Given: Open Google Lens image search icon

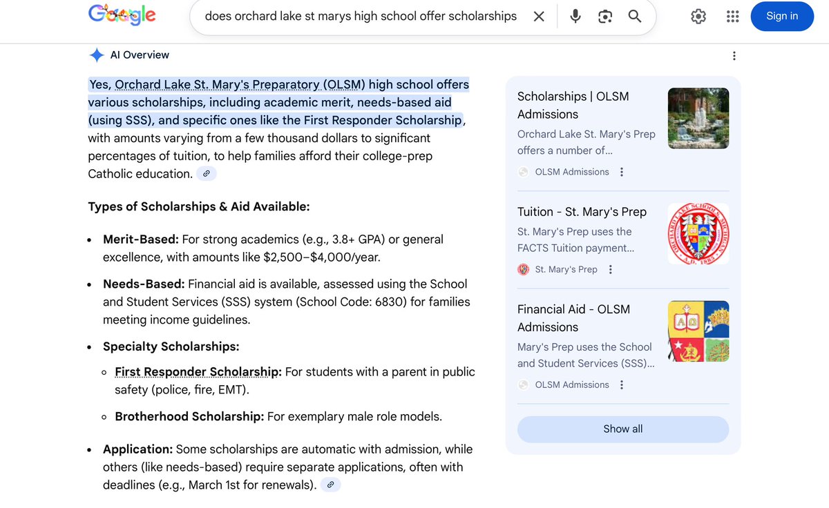Looking at the screenshot, I should pos(605,17).
